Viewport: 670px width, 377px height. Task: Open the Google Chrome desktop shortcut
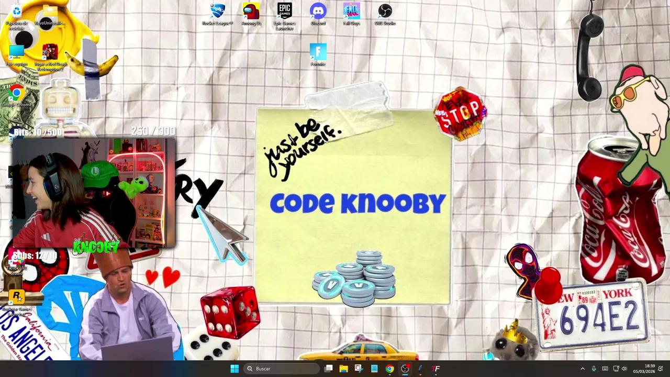(x=17, y=96)
